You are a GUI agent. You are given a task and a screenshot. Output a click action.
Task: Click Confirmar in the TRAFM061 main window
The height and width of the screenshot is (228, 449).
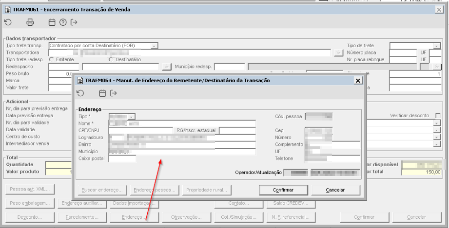[364, 217]
